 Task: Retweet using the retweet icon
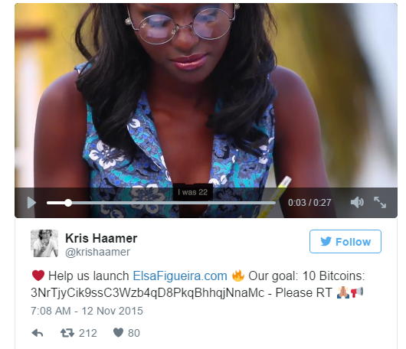(67, 333)
